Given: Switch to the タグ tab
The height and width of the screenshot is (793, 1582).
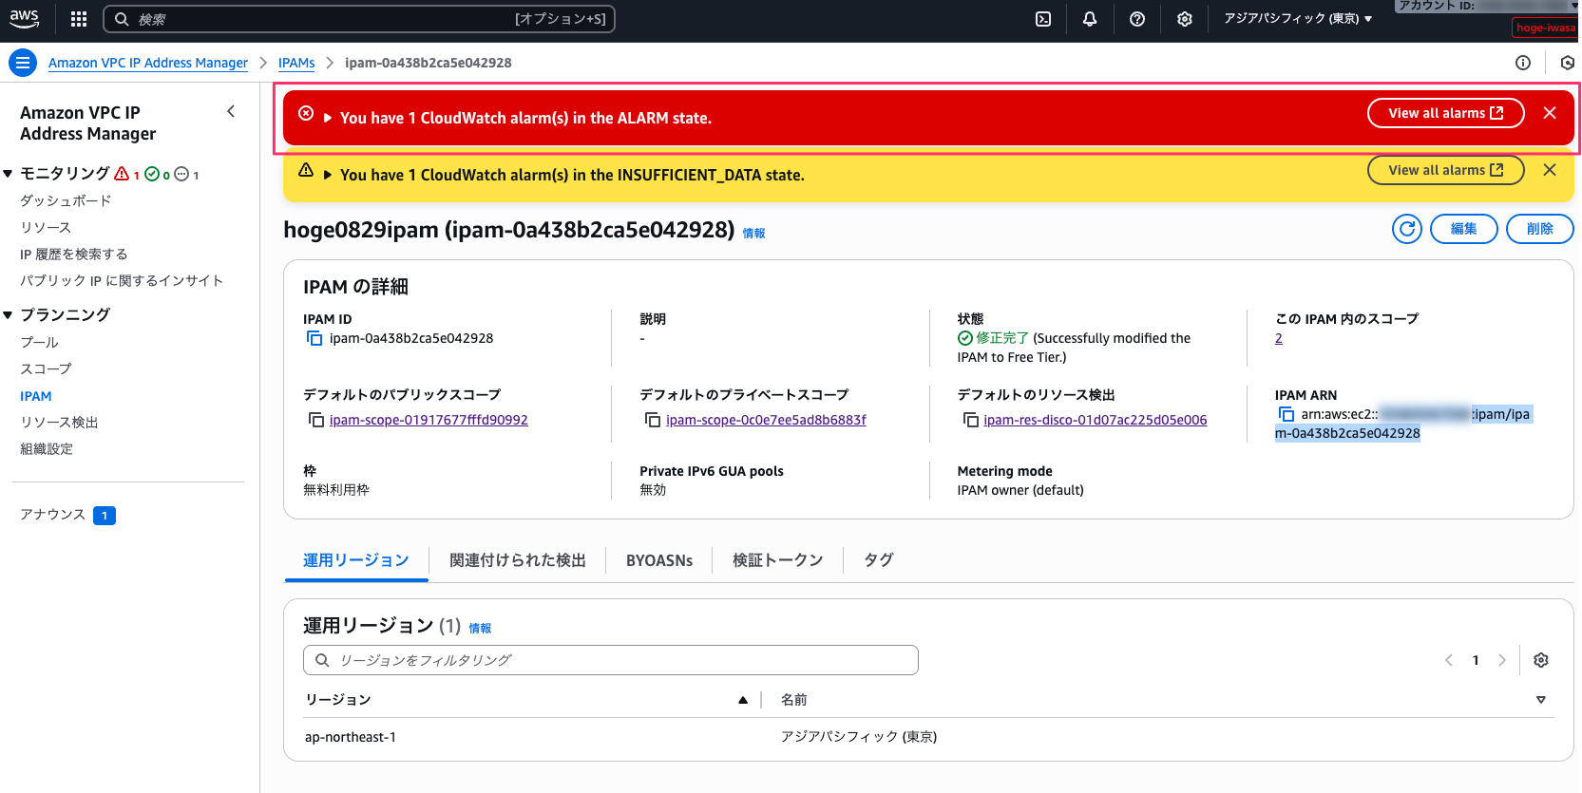Looking at the screenshot, I should [879, 560].
